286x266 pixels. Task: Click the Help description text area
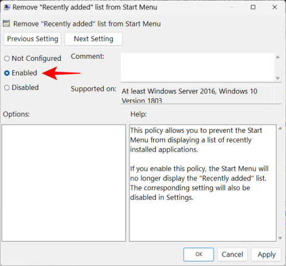[203, 183]
